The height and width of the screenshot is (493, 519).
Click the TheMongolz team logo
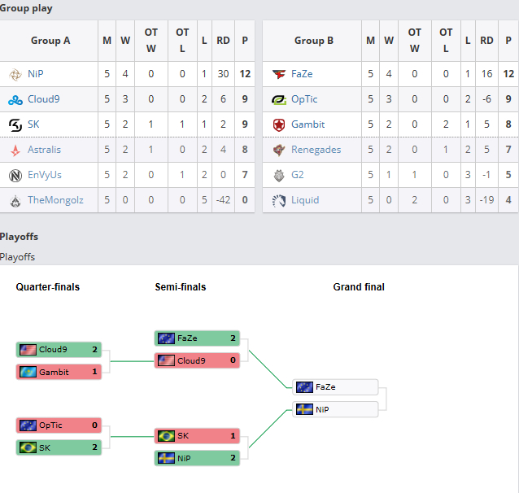tap(15, 200)
